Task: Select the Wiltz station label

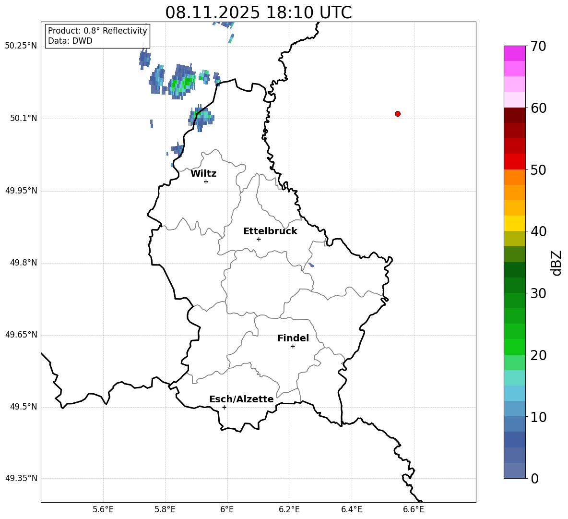Action: coord(203,174)
